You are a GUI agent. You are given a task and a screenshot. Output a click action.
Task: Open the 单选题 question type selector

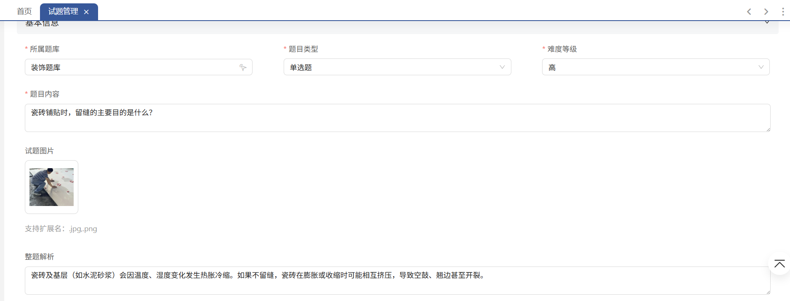point(391,67)
